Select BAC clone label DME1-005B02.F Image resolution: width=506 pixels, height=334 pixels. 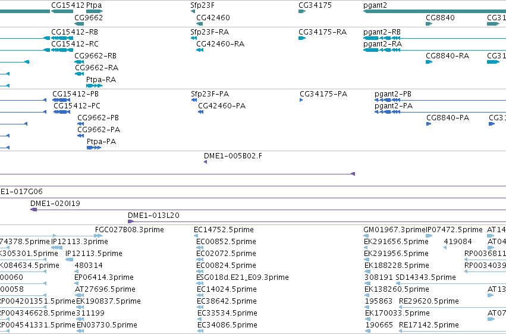click(233, 156)
